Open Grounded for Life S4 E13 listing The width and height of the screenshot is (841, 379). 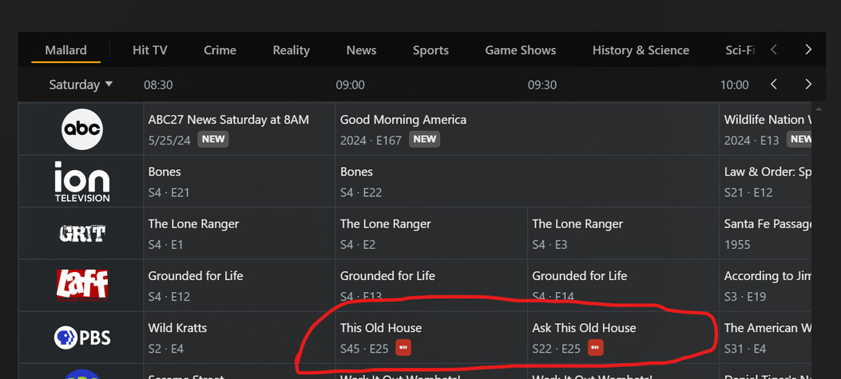click(431, 285)
